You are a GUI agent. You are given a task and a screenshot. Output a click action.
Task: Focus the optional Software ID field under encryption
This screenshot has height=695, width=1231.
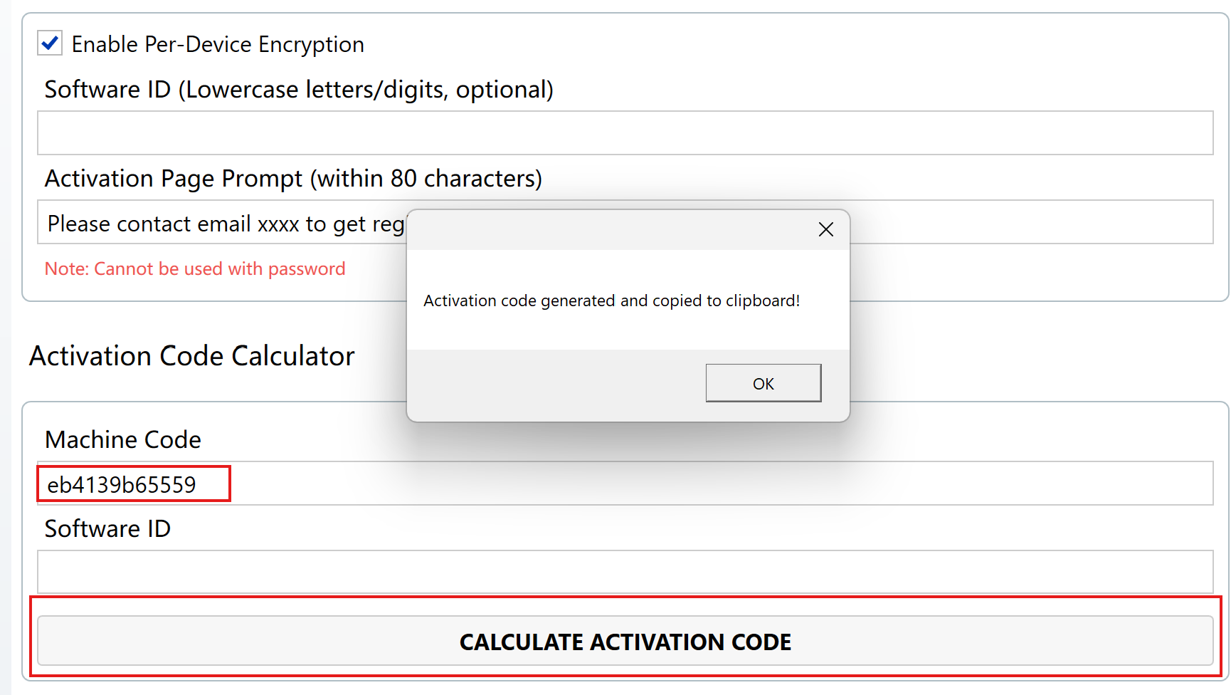[625, 133]
